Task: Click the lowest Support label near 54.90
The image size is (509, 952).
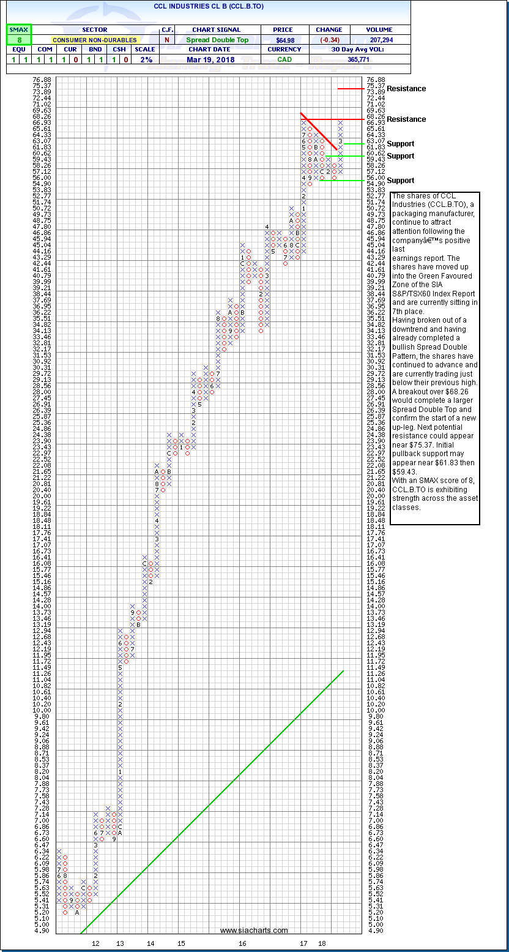Action: click(400, 181)
